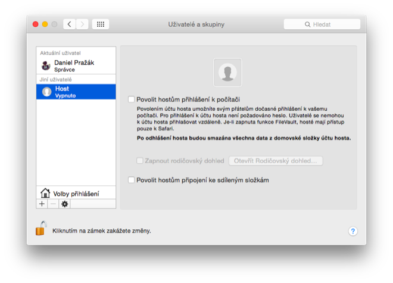Remove user with the minus button
This screenshot has width=393, height=283.
pyautogui.click(x=53, y=204)
